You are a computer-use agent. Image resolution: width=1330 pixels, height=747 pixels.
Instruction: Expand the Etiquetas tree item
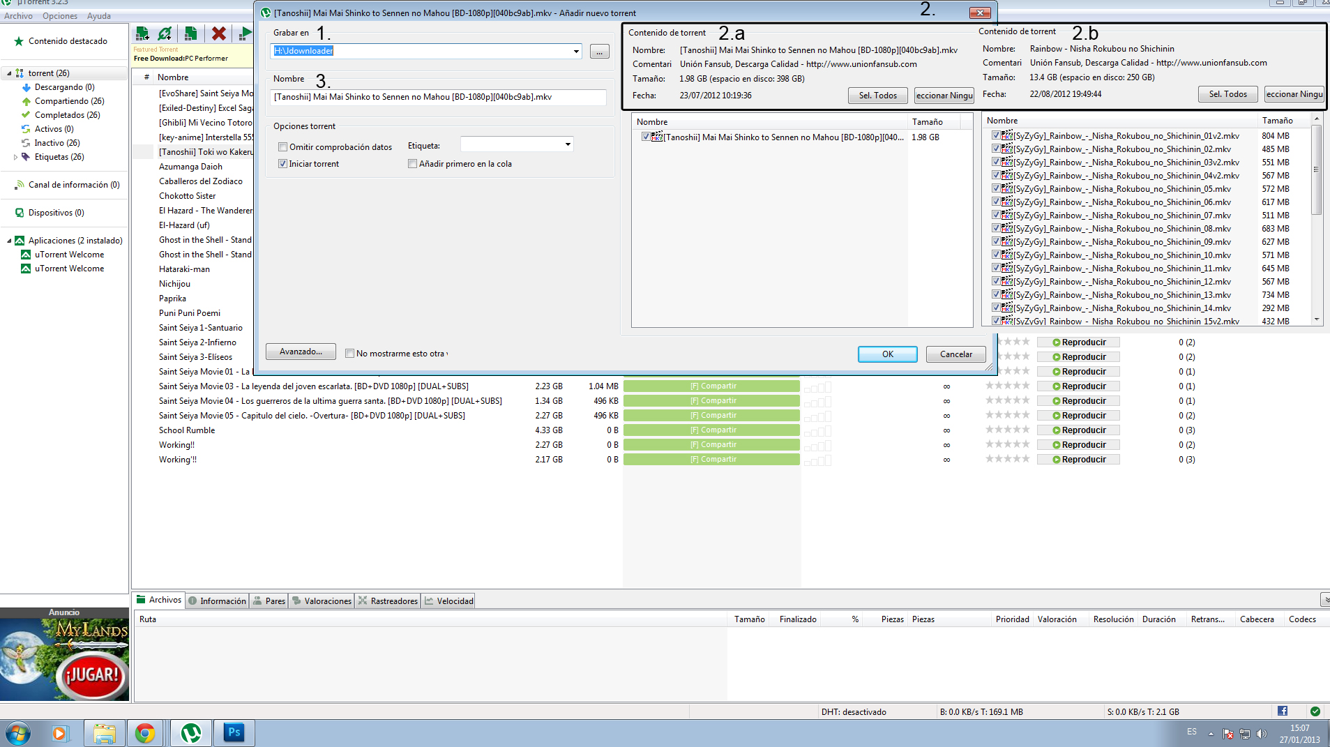(x=15, y=156)
